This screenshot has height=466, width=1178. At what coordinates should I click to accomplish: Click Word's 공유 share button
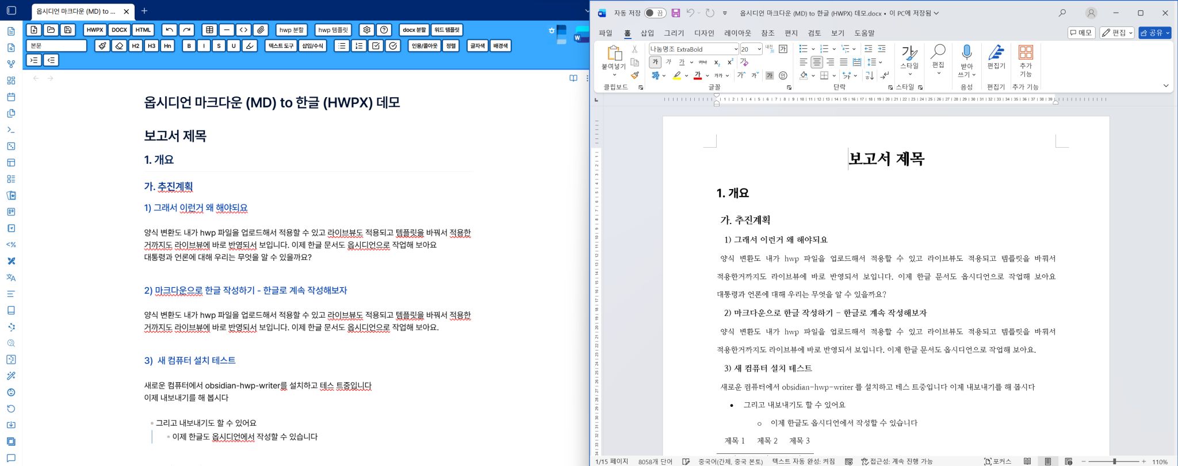1155,33
